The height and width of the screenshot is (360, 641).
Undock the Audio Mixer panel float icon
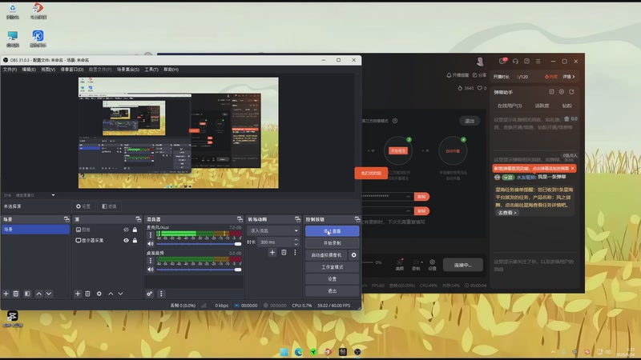pyautogui.click(x=240, y=219)
